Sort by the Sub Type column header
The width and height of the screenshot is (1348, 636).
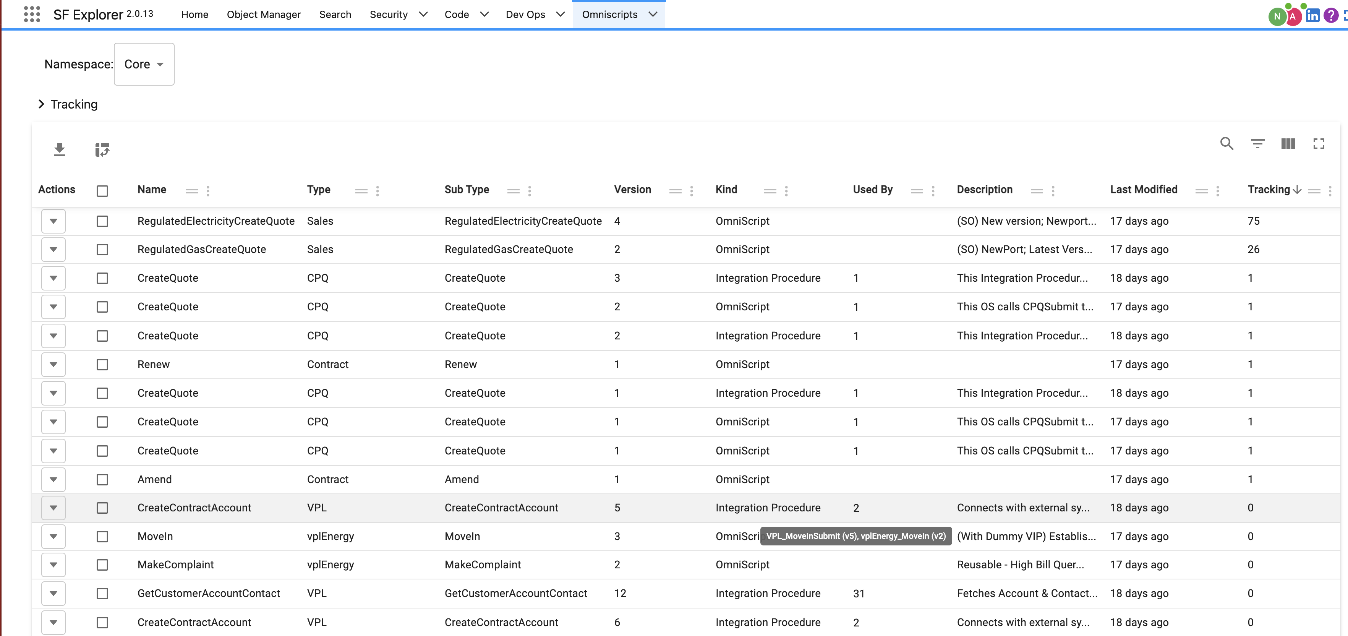pos(467,190)
